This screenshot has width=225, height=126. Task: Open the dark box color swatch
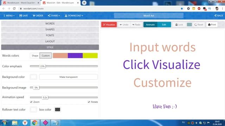pyautogui.click(x=58, y=110)
